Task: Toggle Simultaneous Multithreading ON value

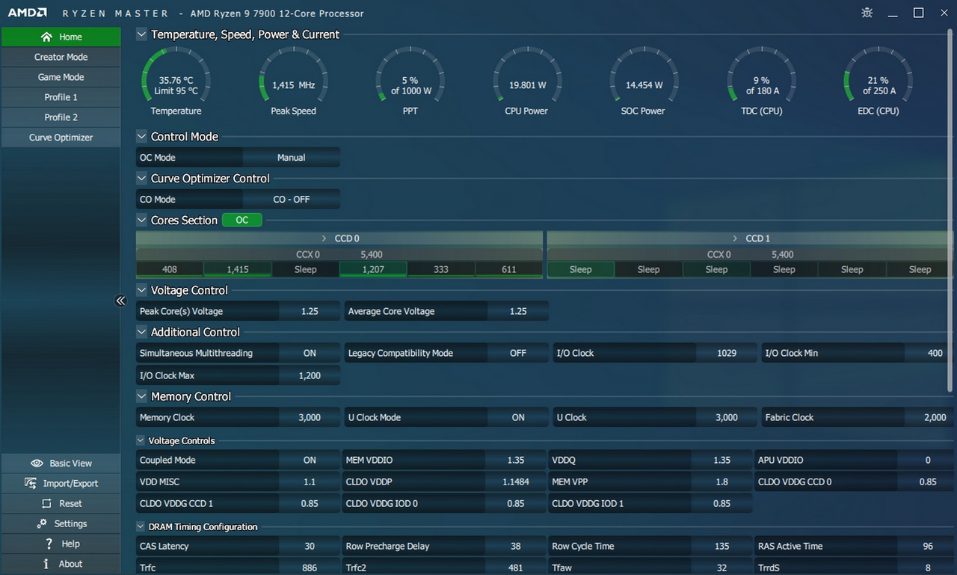Action: coord(310,353)
